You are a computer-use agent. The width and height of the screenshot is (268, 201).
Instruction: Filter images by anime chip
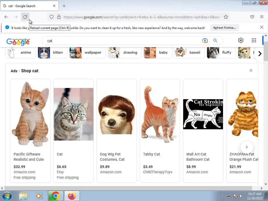click(20, 53)
